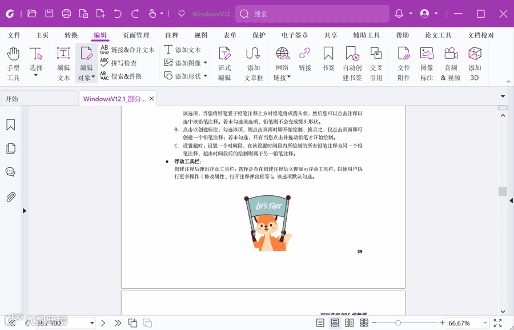Open the comments side panel
The height and width of the screenshot is (330, 514).
pos(10,172)
